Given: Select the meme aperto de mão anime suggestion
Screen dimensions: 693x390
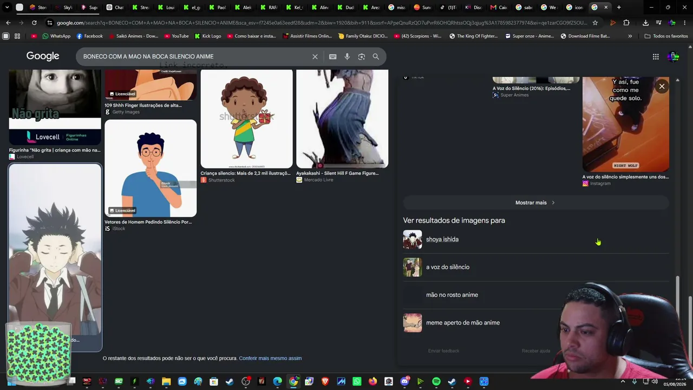Looking at the screenshot, I should (536, 323).
